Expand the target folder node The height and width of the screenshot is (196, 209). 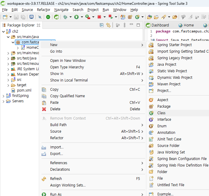click(8, 85)
